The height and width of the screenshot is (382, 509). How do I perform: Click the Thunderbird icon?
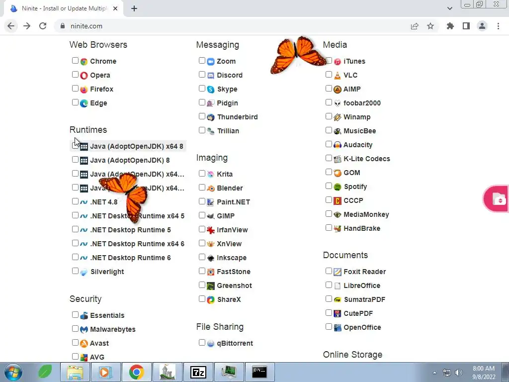(x=211, y=117)
